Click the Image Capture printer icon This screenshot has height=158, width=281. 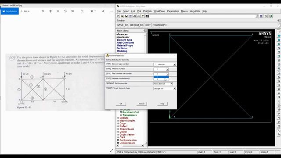tap(135, 16)
